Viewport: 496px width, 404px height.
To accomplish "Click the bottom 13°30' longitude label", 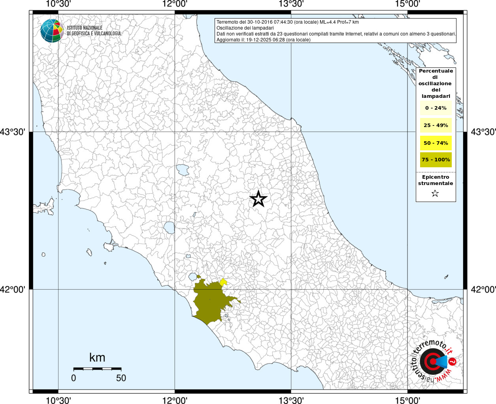I will click(x=291, y=400).
